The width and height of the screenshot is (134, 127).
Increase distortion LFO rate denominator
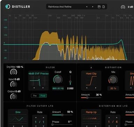(x=117, y=118)
